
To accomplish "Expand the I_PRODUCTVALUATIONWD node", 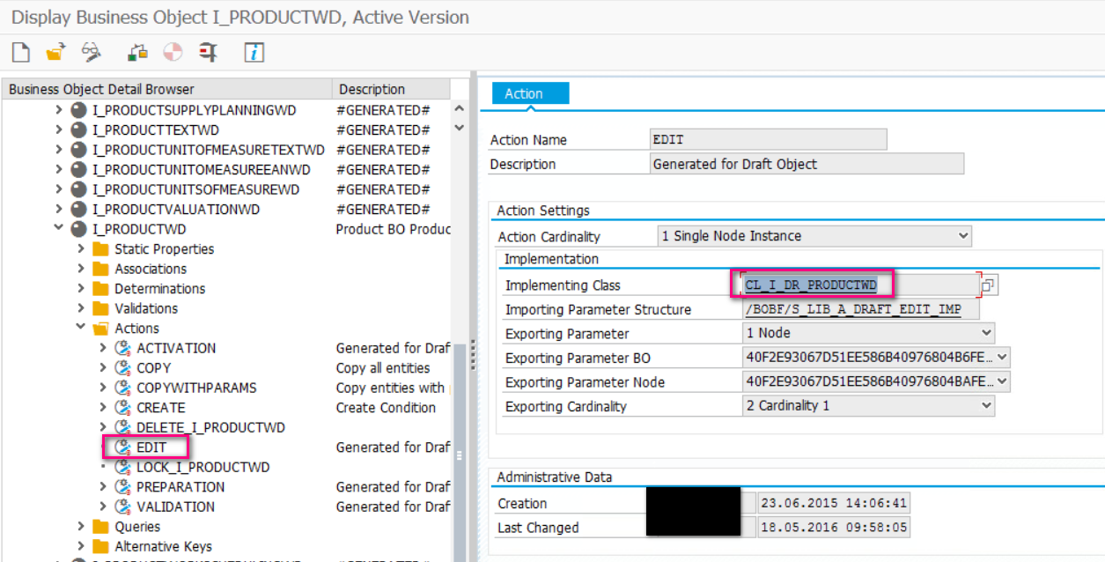I will coord(59,210).
